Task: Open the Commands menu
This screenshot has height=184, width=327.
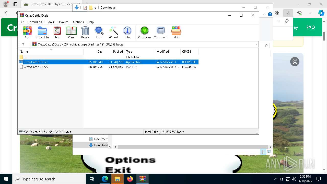Action: point(36,22)
